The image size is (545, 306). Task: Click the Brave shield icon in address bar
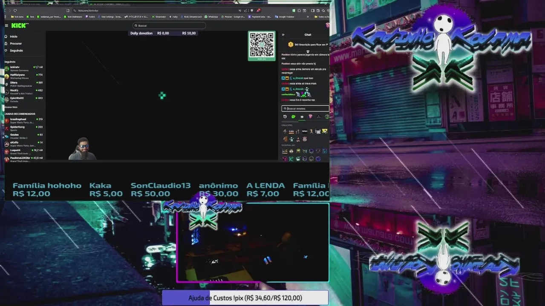[252, 10]
